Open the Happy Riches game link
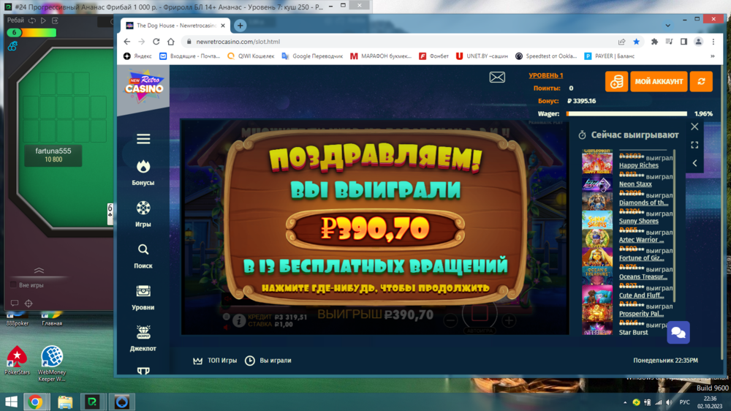This screenshot has width=731, height=411. [638, 165]
